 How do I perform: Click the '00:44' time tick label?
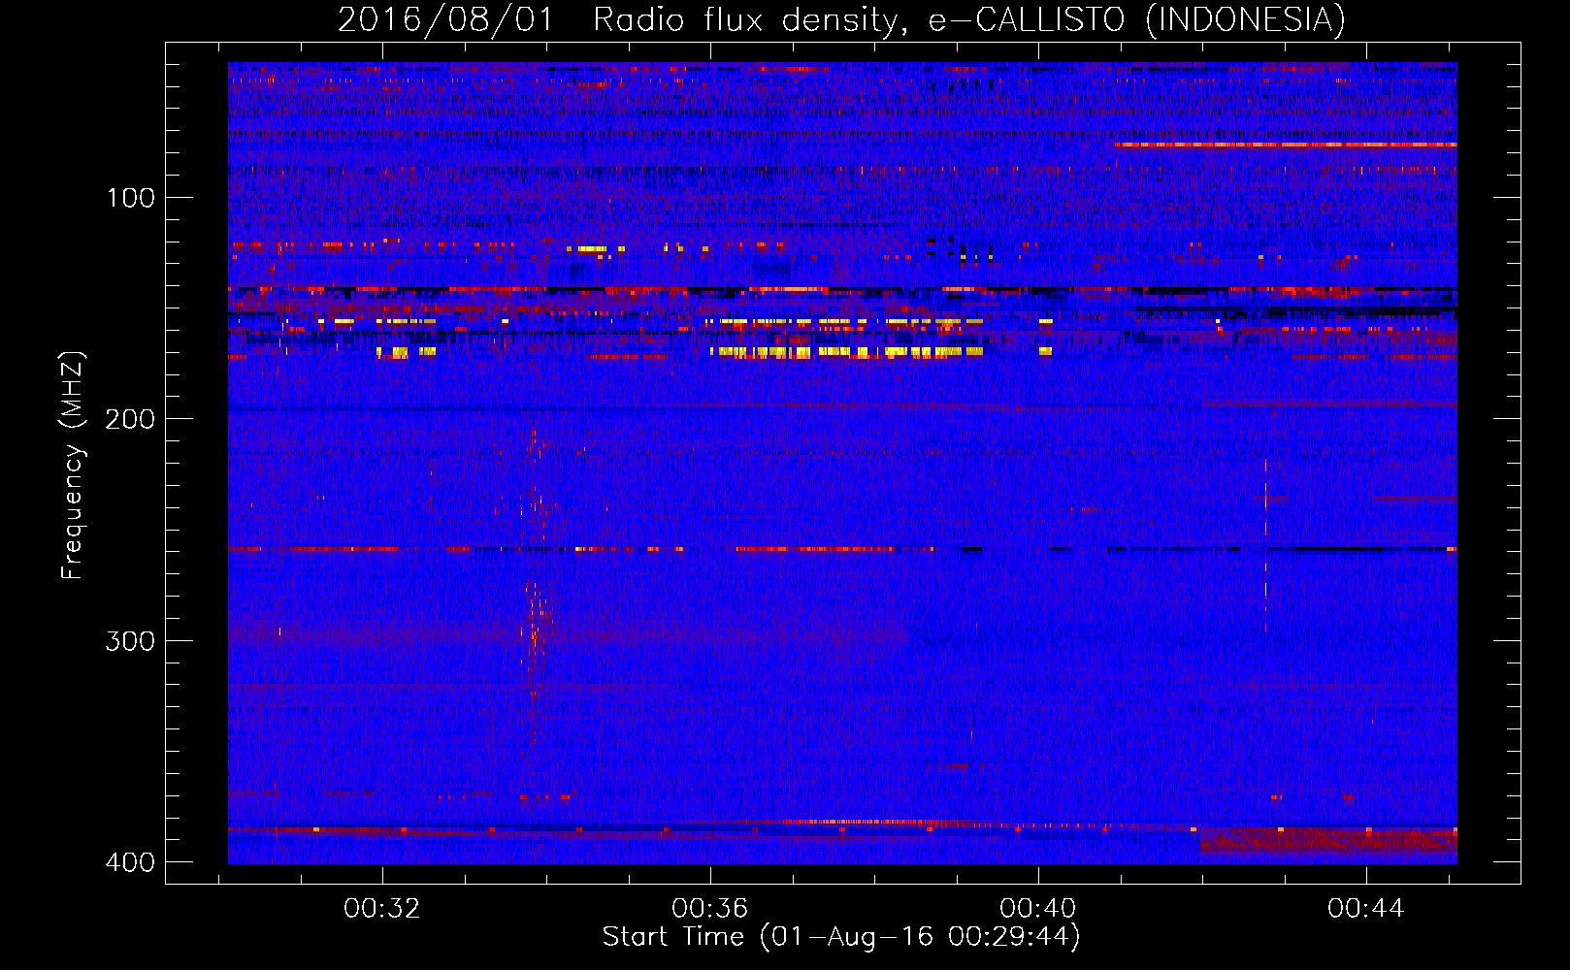1366,908
